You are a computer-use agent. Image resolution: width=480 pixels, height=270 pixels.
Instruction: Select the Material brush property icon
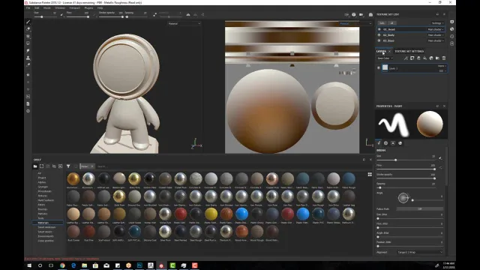click(x=400, y=143)
